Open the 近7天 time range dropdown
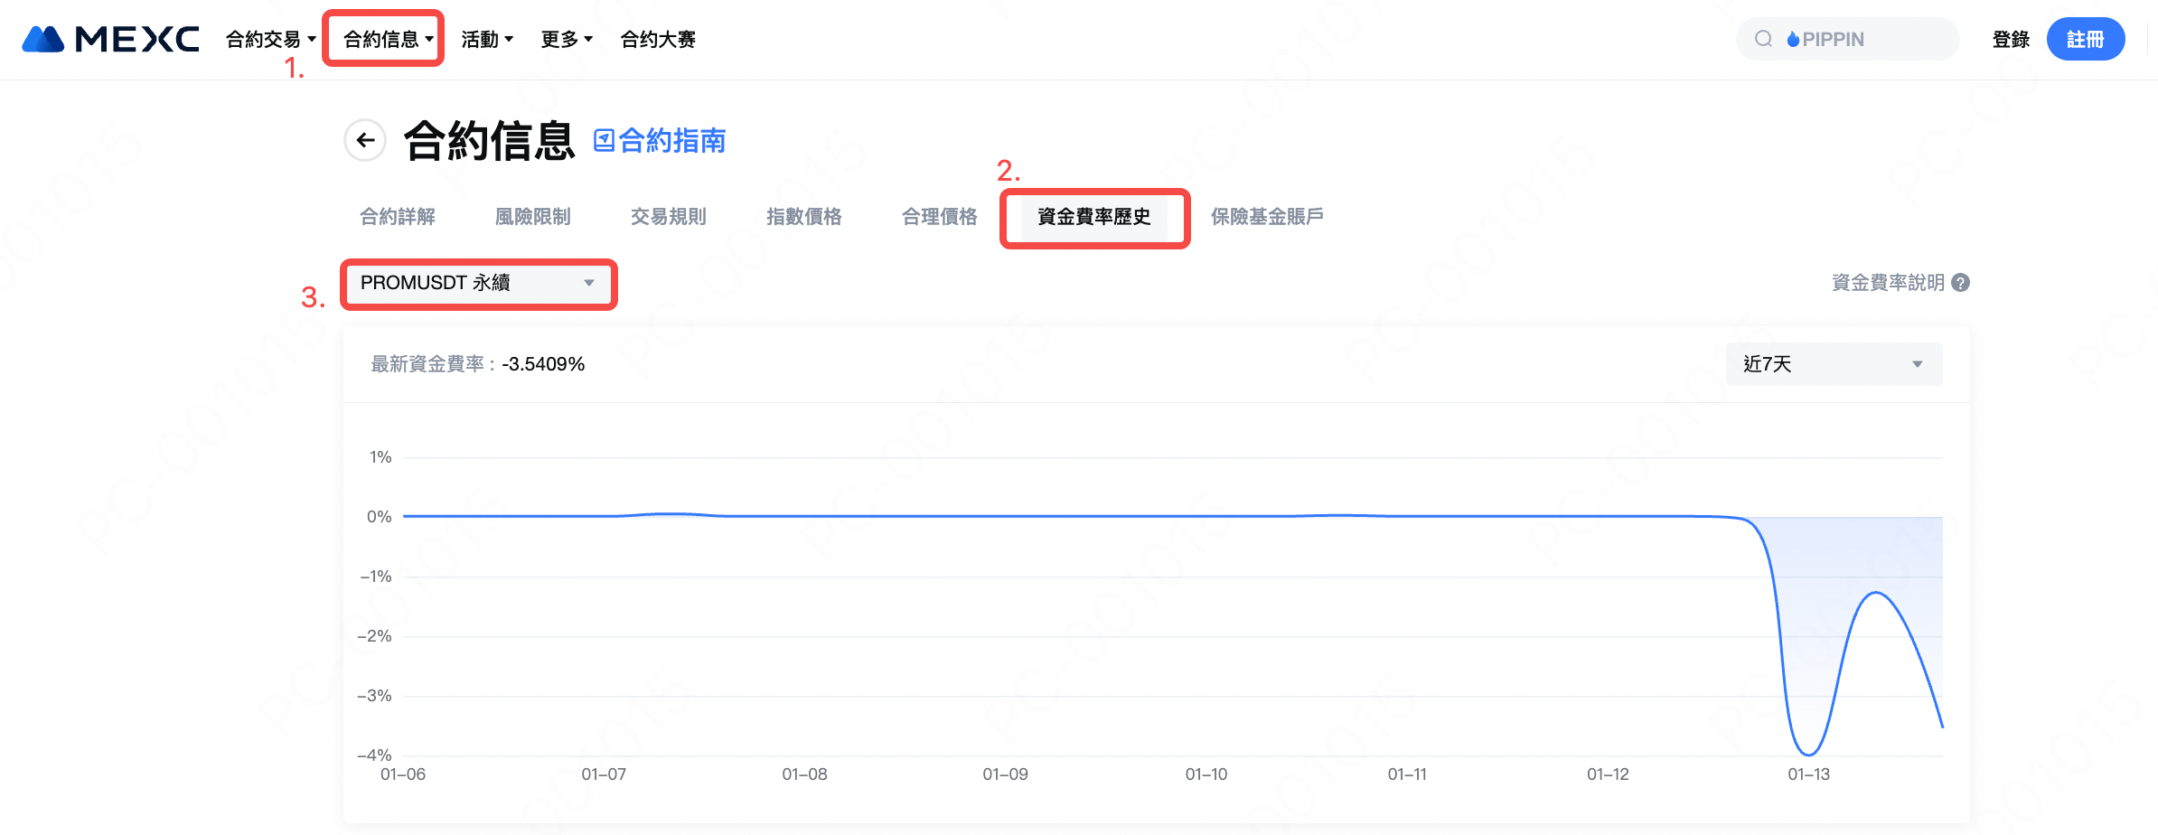The height and width of the screenshot is (835, 2158). pyautogui.click(x=1833, y=364)
